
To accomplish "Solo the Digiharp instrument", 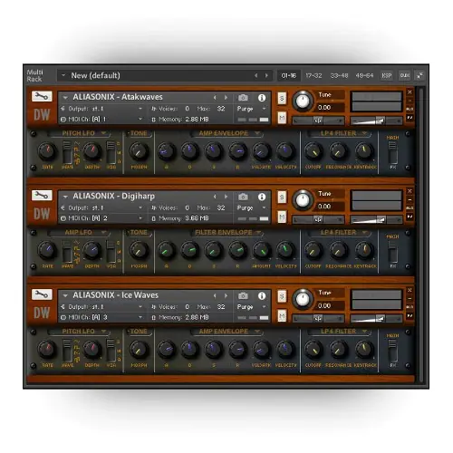I will [x=282, y=198].
